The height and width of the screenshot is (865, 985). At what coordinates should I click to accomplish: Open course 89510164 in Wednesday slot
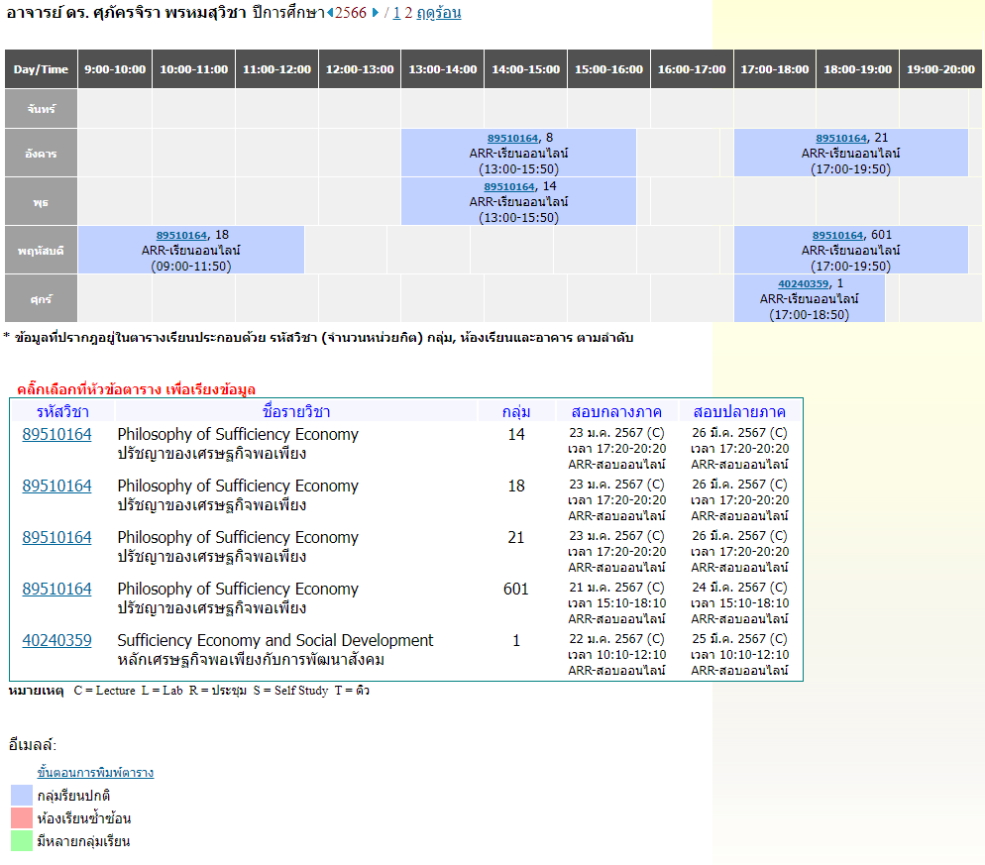point(509,187)
